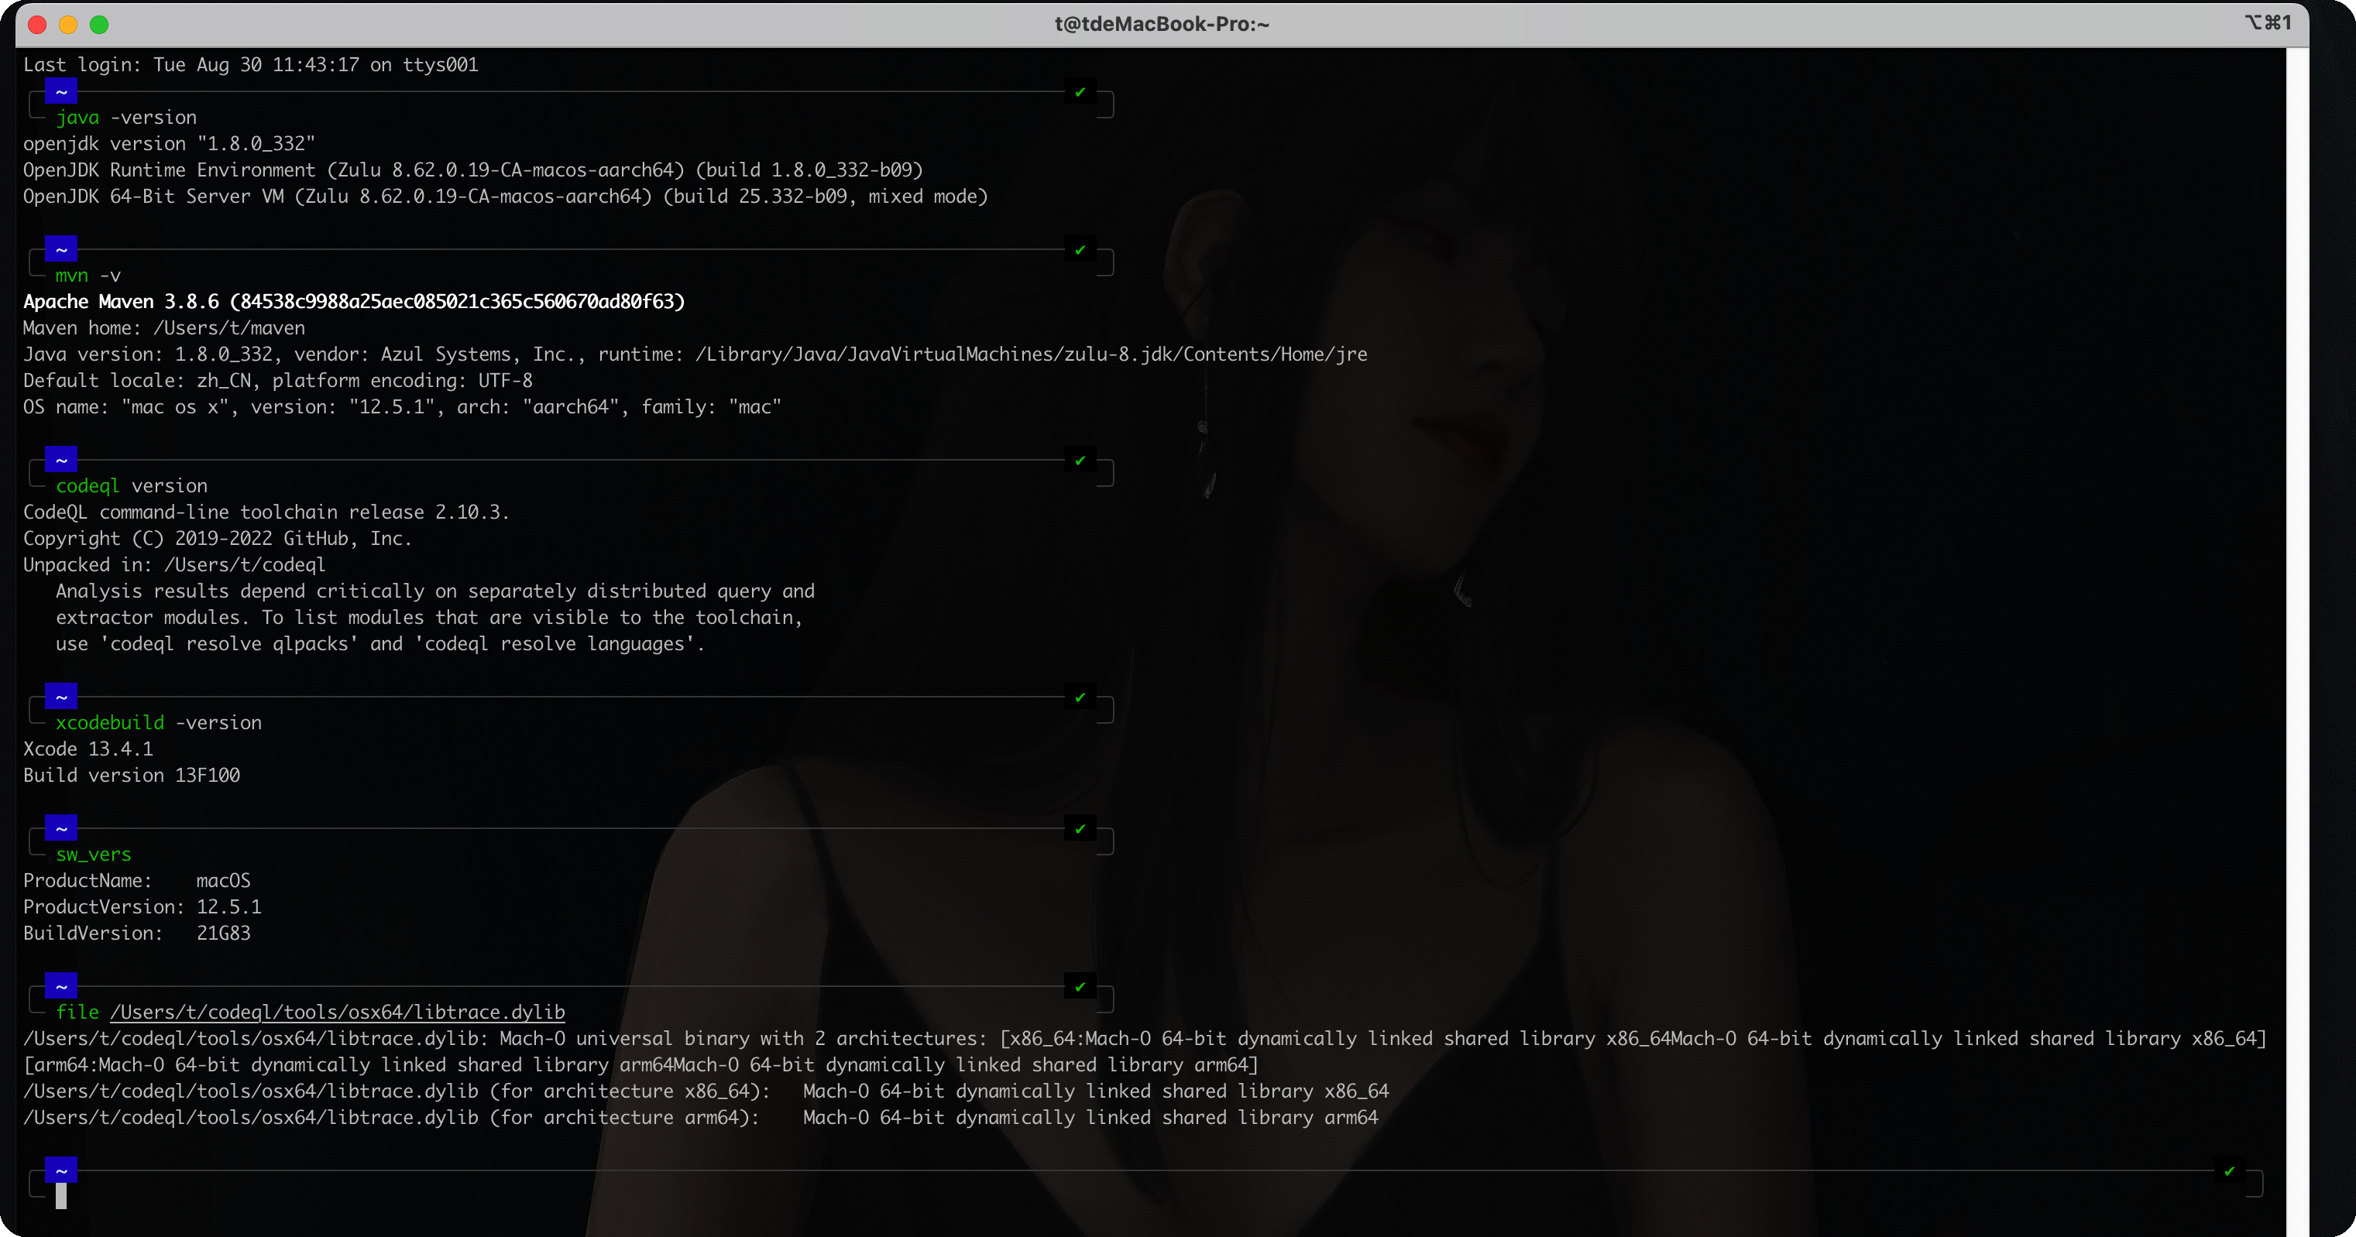Viewport: 2356px width, 1237px height.
Task: Click the green checkmark on the xcodebuild prompt line
Action: coord(1080,697)
